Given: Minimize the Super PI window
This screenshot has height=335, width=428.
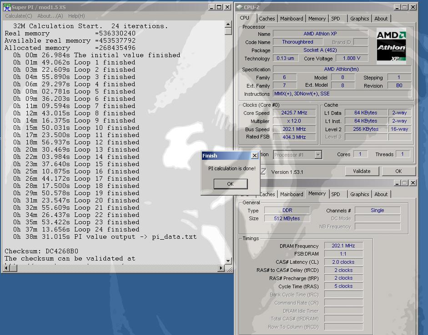Looking at the screenshot, I should coord(211,7).
